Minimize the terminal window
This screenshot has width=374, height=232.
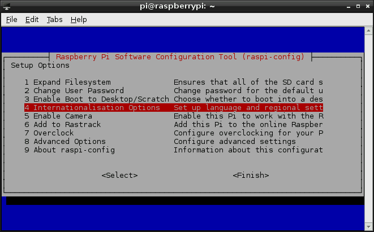pyautogui.click(x=349, y=6)
